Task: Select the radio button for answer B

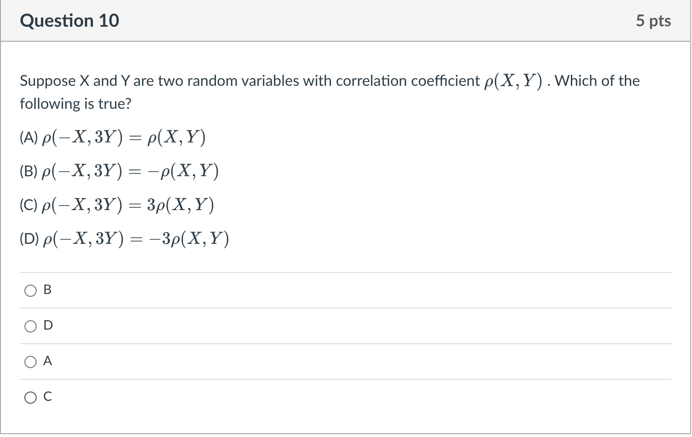Action: coord(31,291)
